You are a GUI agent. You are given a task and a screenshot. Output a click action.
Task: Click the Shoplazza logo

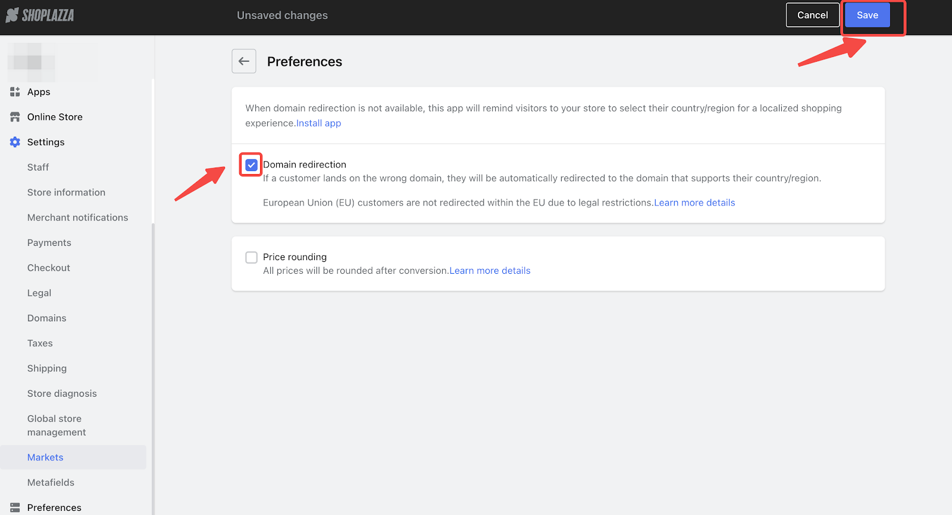pyautogui.click(x=40, y=15)
